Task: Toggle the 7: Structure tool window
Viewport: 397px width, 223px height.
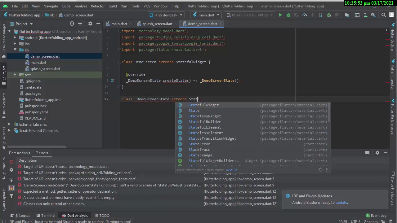Action: click(x=4, y=169)
